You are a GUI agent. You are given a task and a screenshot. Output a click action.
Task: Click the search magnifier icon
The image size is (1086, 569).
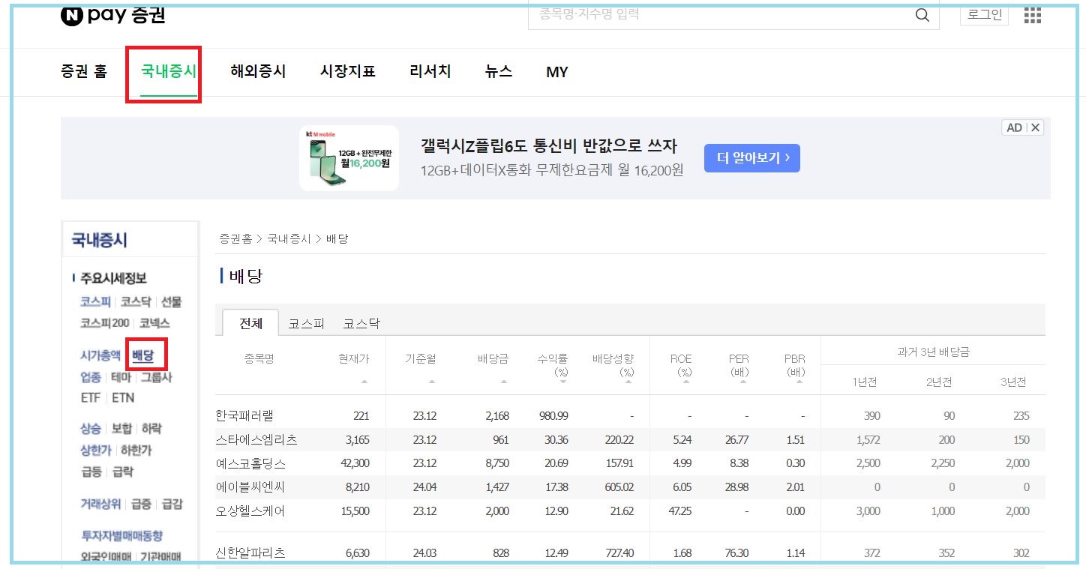pos(921,14)
